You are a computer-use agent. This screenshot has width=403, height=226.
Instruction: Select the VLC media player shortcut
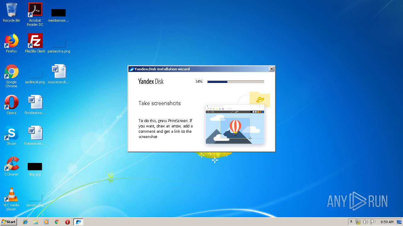pyautogui.click(x=11, y=199)
